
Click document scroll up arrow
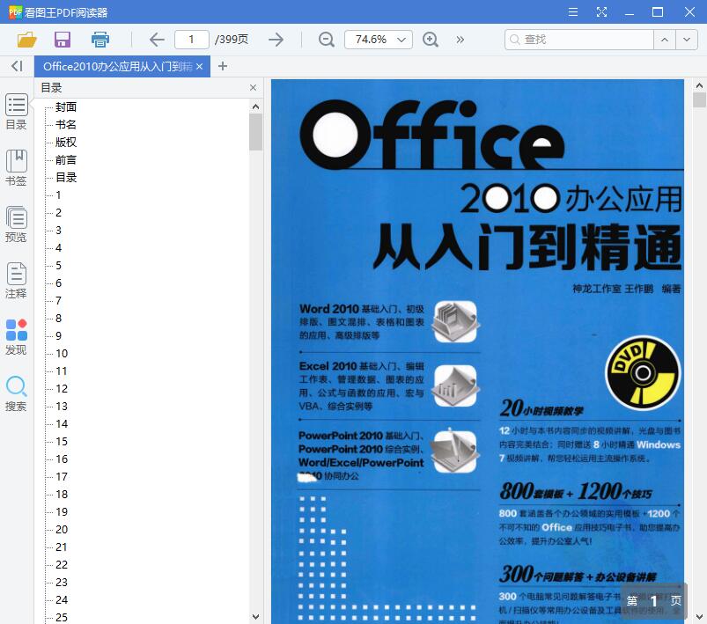699,85
